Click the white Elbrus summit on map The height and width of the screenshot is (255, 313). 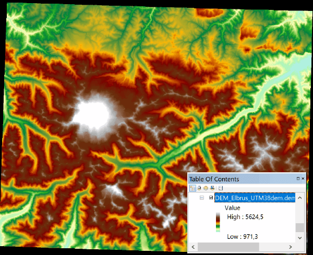[94, 111]
